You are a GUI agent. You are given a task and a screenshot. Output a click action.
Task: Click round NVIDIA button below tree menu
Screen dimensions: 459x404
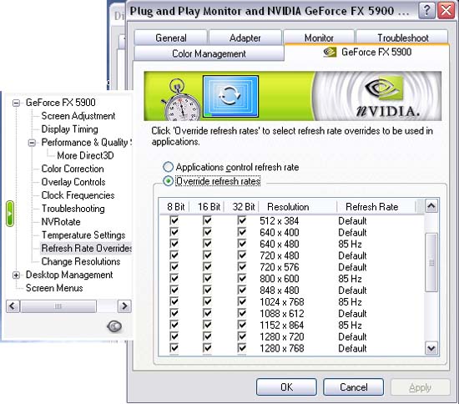pyautogui.click(x=114, y=326)
